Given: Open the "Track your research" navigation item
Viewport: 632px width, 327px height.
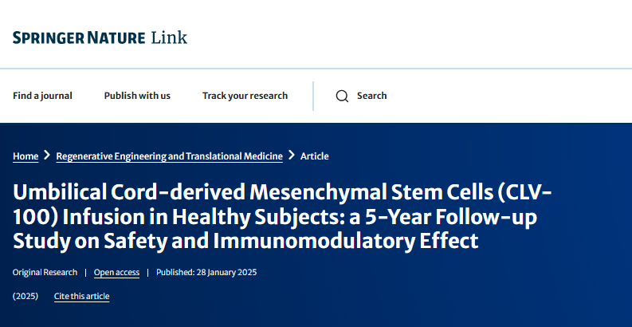Looking at the screenshot, I should pyautogui.click(x=245, y=96).
